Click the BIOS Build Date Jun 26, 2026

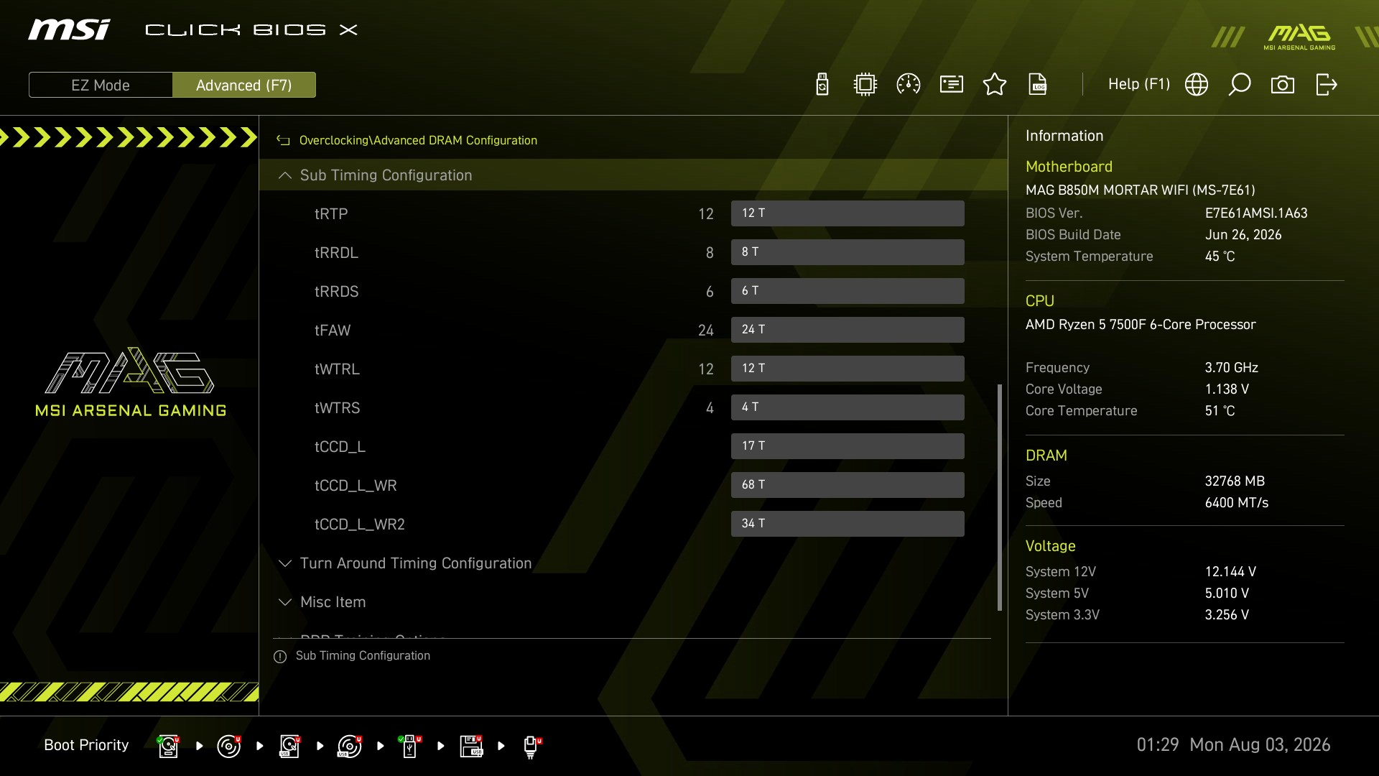[1243, 235]
